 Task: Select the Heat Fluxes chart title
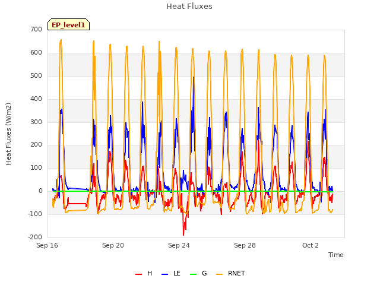(x=189, y=7)
